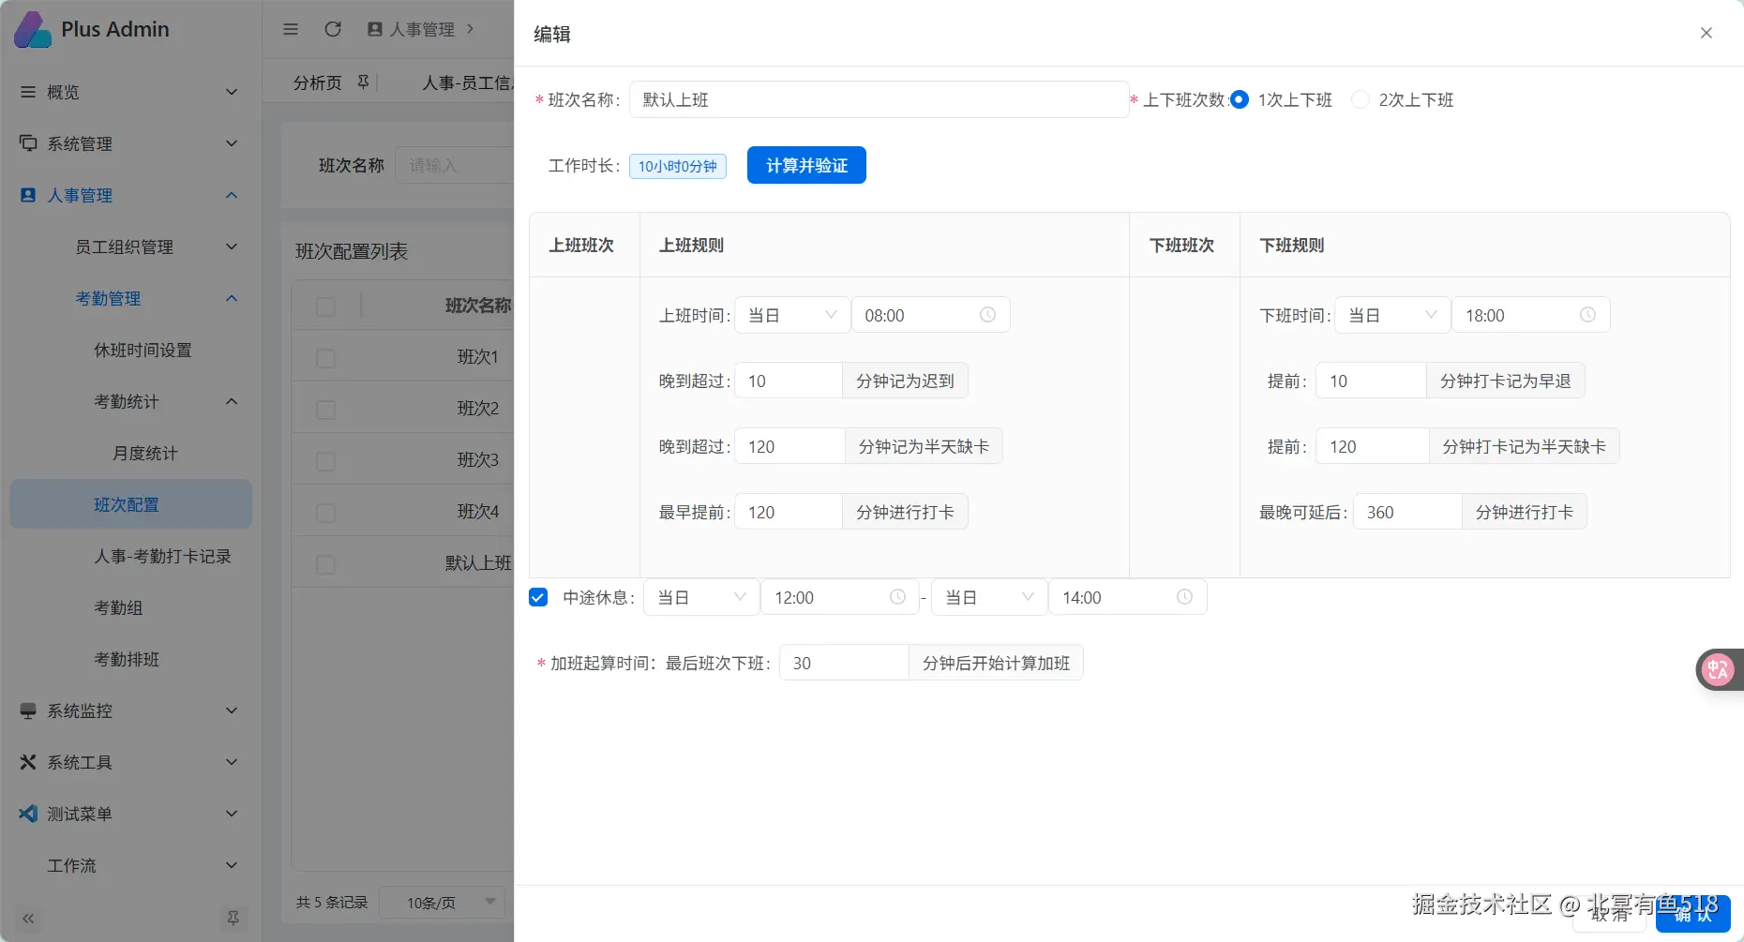This screenshot has height=942, width=1744.
Task: Click clock icon in 12:00 break start field
Action: coord(897,597)
